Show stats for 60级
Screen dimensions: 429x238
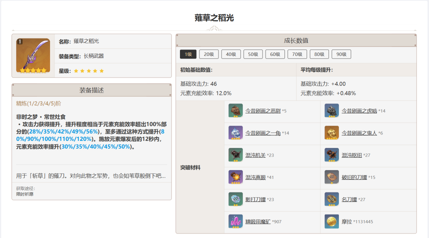(x=275, y=54)
